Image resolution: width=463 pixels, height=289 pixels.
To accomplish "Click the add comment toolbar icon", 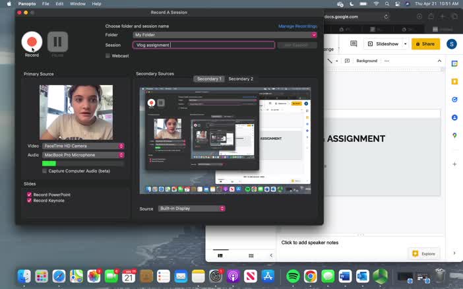I will tap(347, 61).
